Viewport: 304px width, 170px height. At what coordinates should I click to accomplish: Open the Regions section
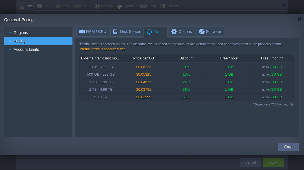tap(21, 33)
